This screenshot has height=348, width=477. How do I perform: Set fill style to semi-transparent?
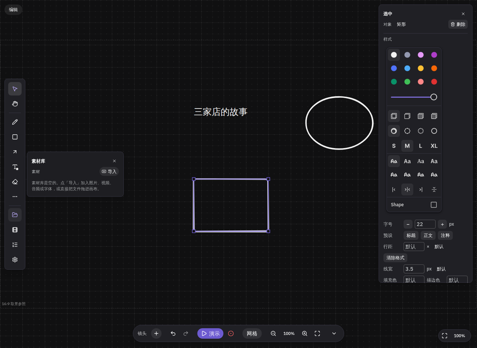click(x=407, y=116)
